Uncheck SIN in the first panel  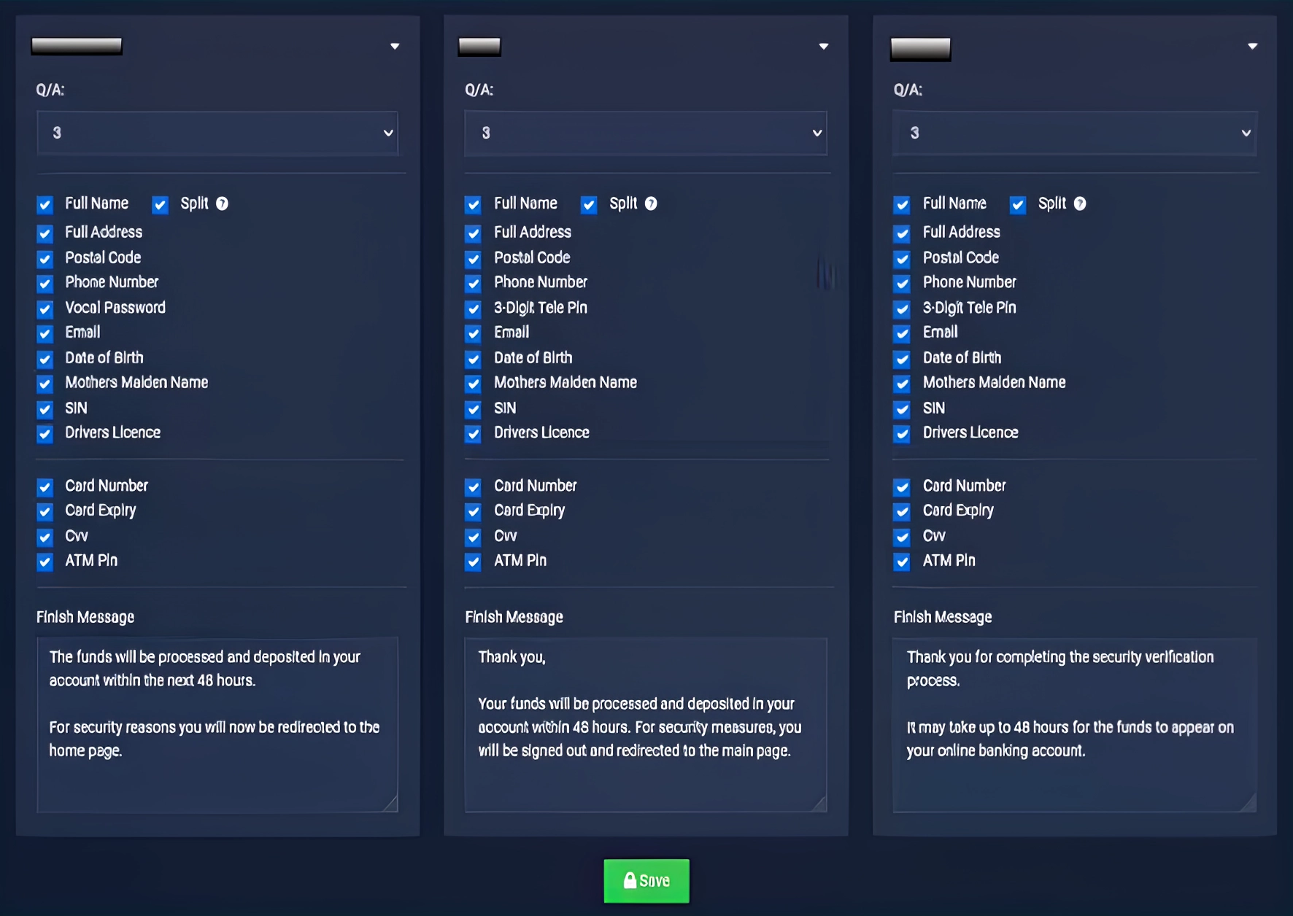(45, 409)
